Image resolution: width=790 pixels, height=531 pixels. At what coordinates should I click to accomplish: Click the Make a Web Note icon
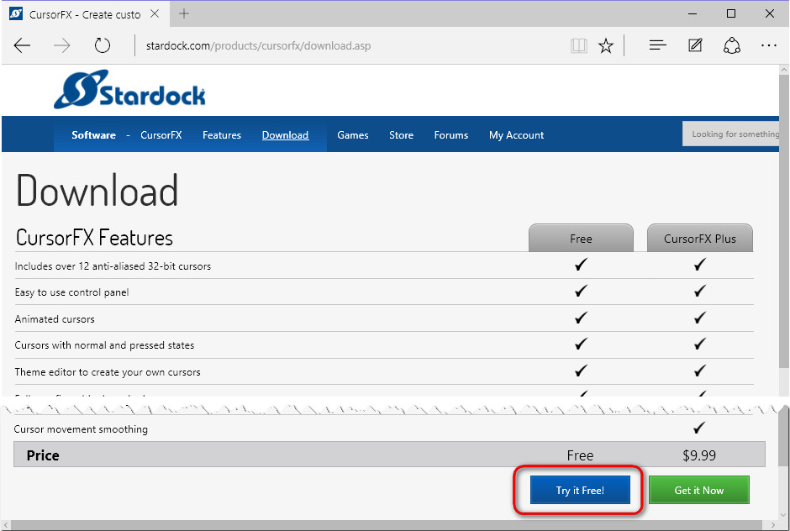[695, 46]
